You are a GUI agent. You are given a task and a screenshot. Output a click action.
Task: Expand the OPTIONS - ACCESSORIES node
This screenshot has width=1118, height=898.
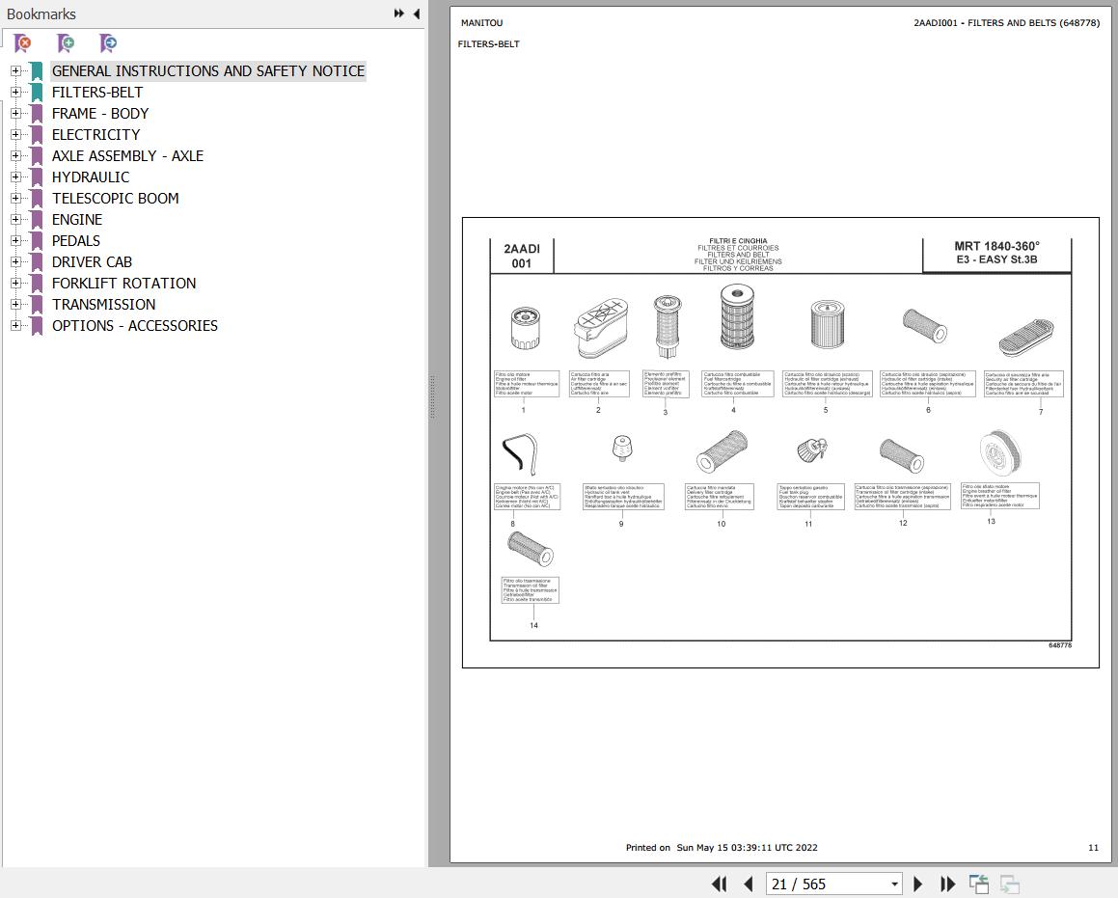pyautogui.click(x=15, y=326)
